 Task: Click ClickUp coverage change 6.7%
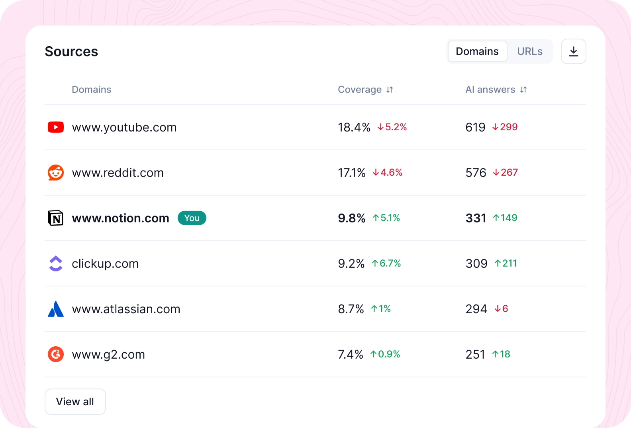tap(386, 263)
